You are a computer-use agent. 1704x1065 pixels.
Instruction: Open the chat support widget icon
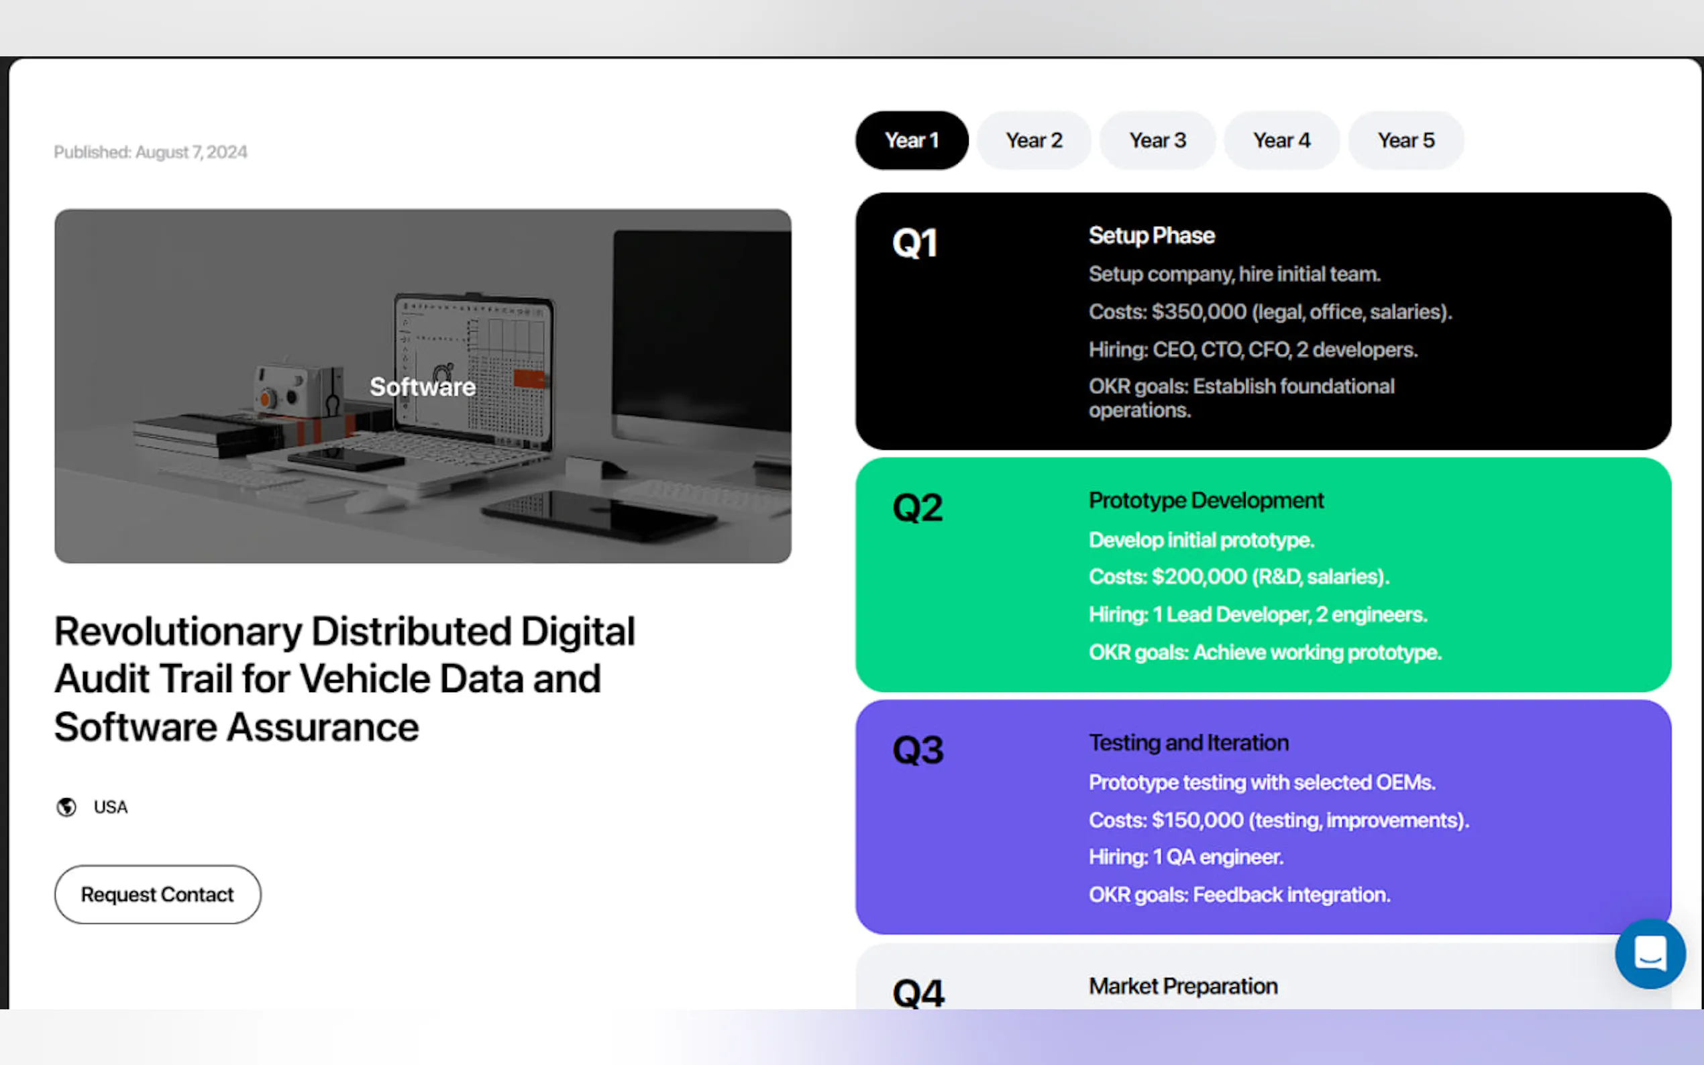[x=1649, y=953]
